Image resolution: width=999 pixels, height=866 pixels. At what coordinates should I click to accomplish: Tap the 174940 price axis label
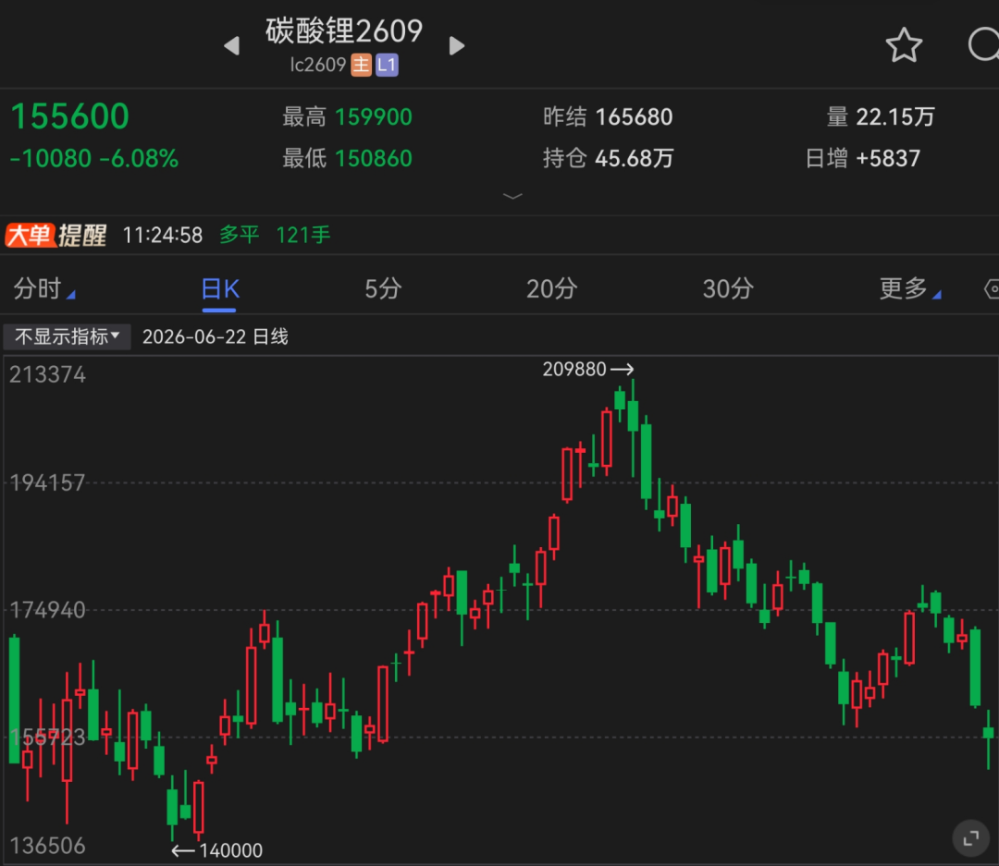[47, 610]
